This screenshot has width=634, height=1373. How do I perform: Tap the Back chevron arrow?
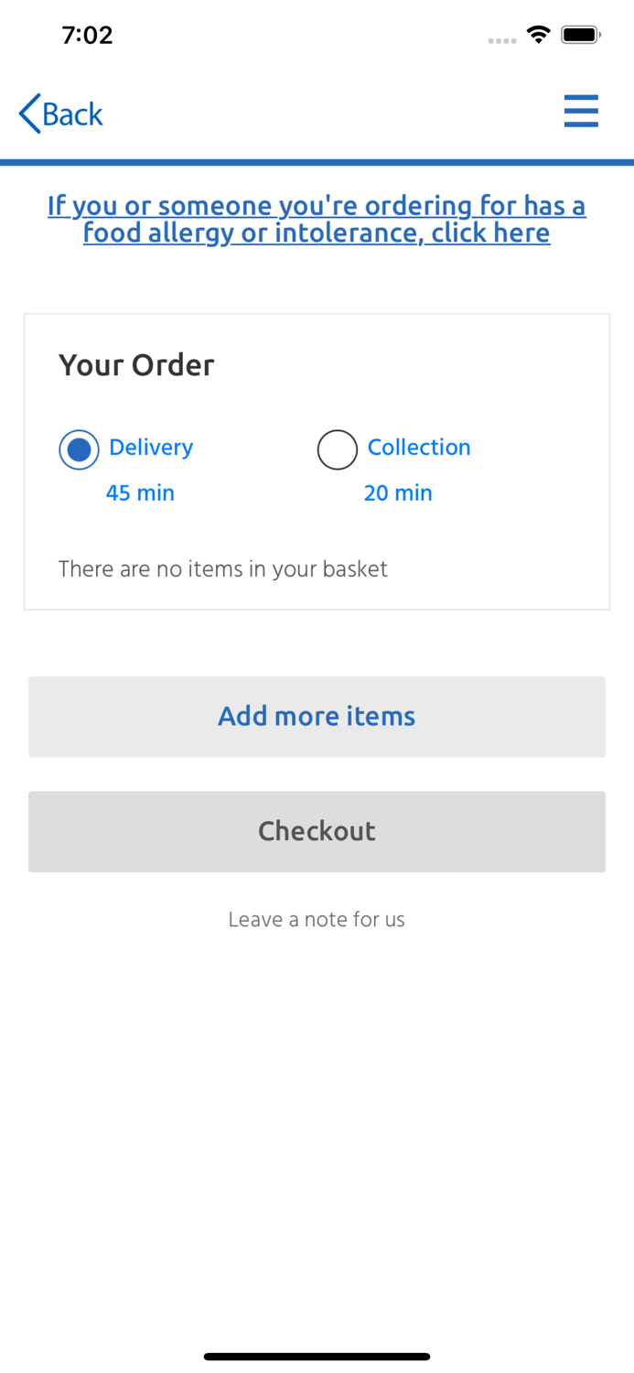[x=30, y=114]
